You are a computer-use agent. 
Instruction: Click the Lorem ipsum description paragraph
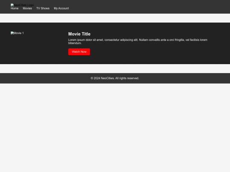pos(138,42)
